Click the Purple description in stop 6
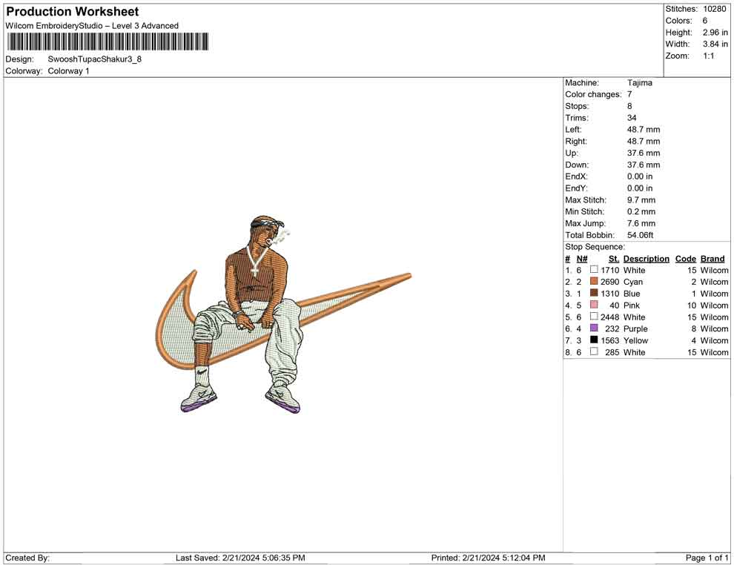The height and width of the screenshot is (565, 734). (x=635, y=328)
